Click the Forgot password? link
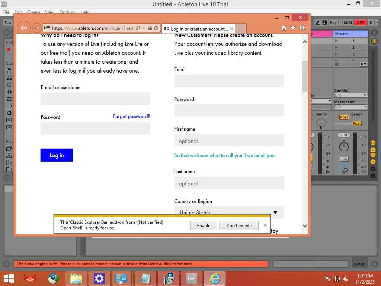This screenshot has width=381, height=286. pyautogui.click(x=131, y=117)
